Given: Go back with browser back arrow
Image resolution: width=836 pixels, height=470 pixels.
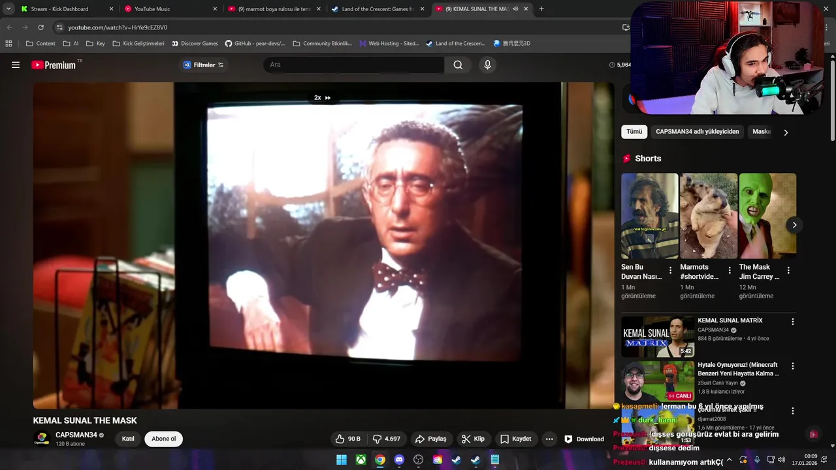Looking at the screenshot, I should coord(9,27).
